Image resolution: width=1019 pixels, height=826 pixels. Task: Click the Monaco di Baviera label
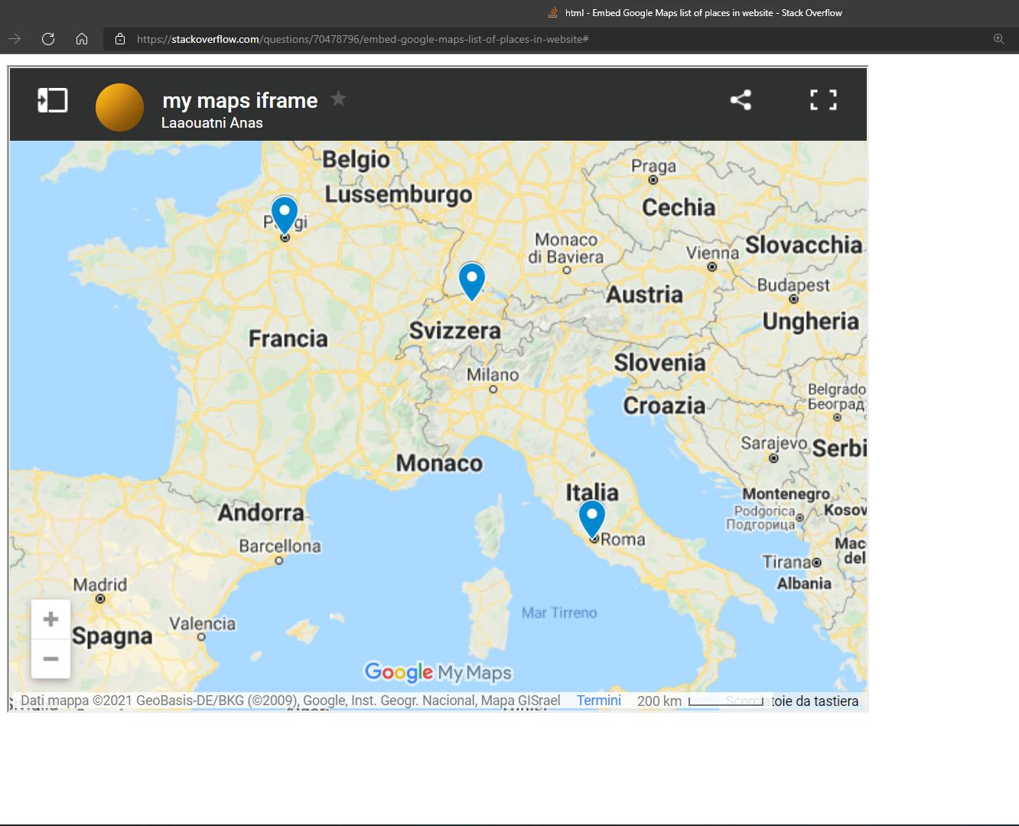tap(566, 249)
